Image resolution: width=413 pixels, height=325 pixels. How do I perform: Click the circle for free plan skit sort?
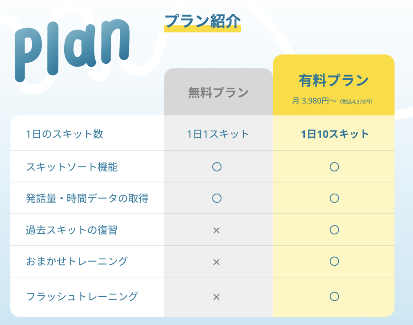pos(217,167)
